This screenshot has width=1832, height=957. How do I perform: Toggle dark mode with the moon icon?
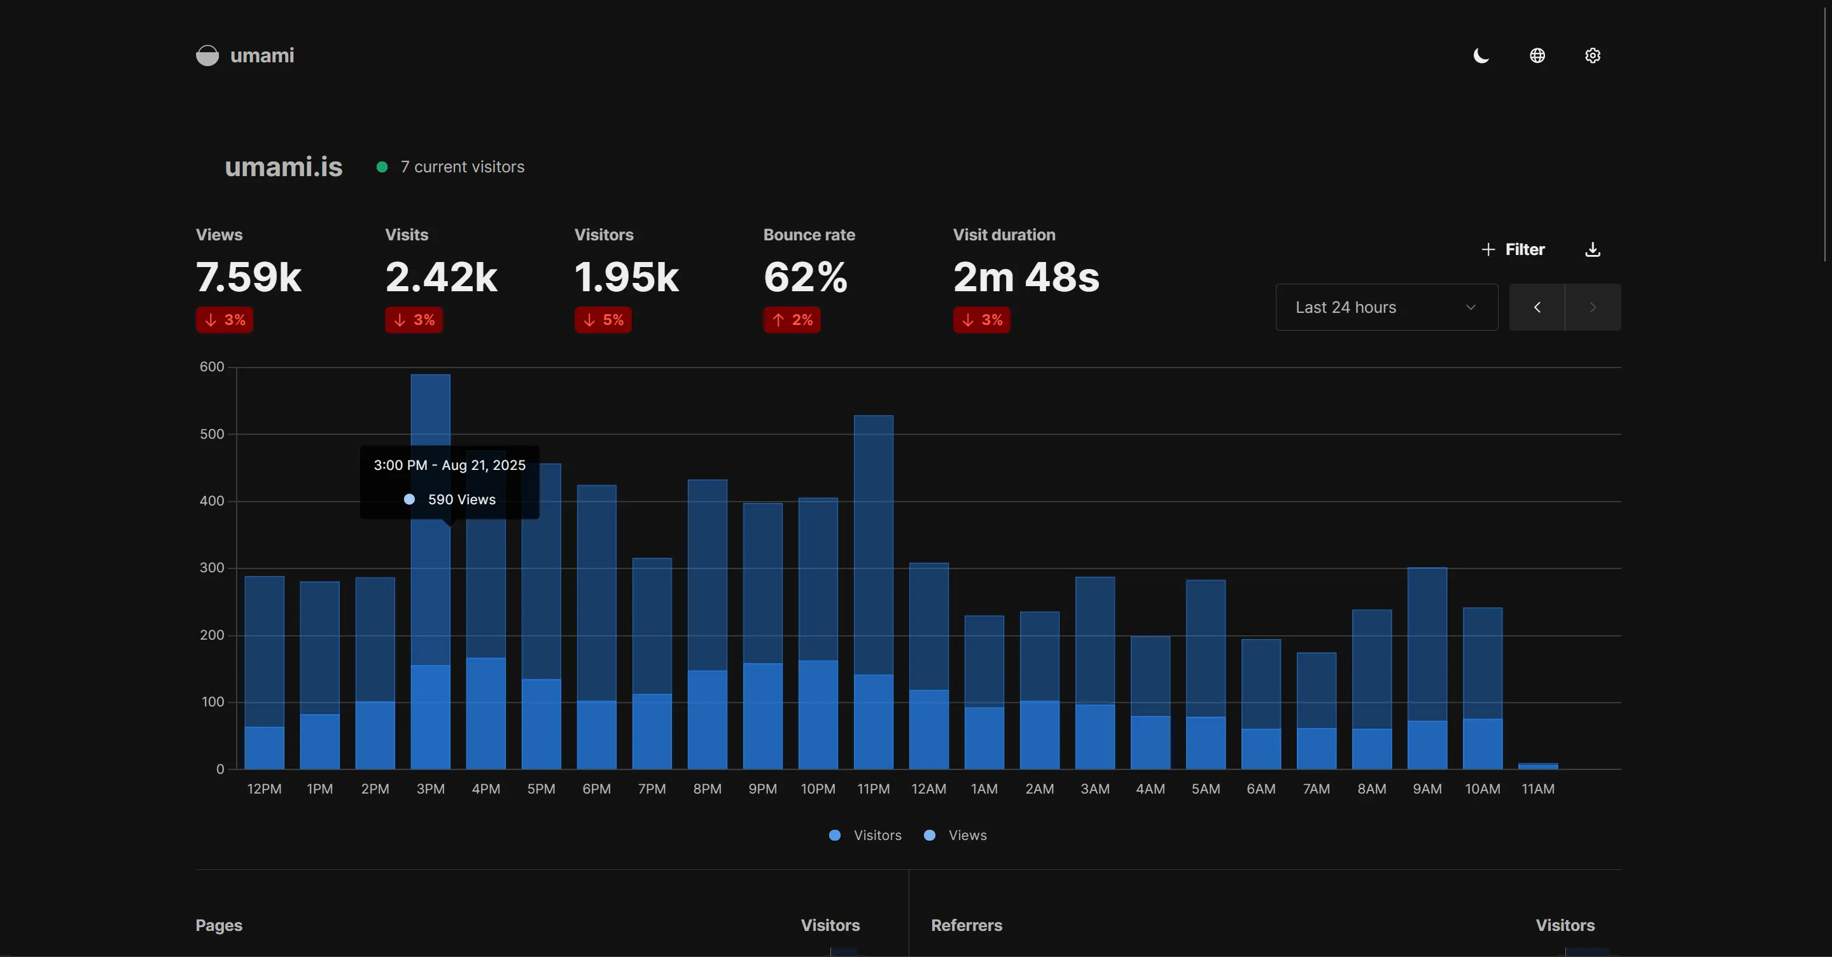coord(1480,55)
